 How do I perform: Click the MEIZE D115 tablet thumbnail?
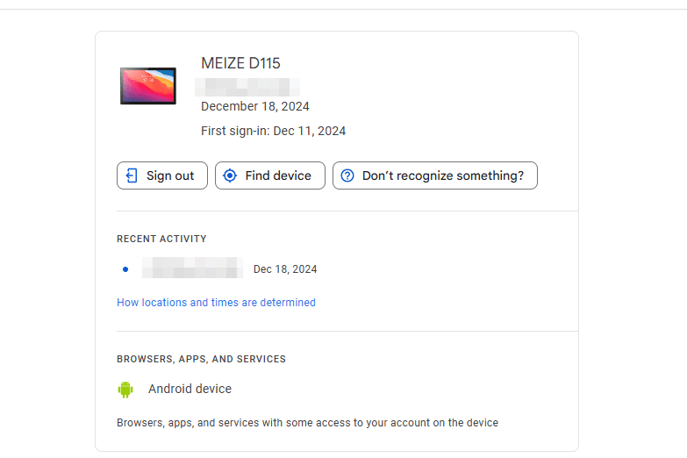(x=148, y=86)
